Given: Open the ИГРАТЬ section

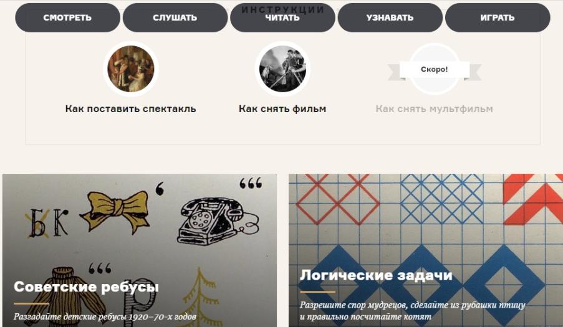Looking at the screenshot, I should tap(498, 17).
